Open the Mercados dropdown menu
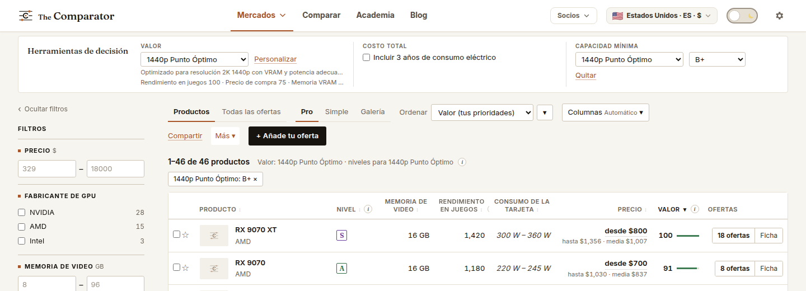 (x=261, y=15)
